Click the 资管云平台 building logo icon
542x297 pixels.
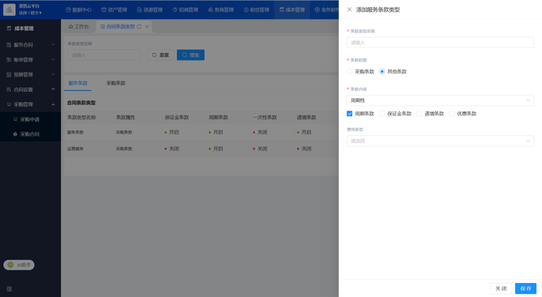(9, 10)
